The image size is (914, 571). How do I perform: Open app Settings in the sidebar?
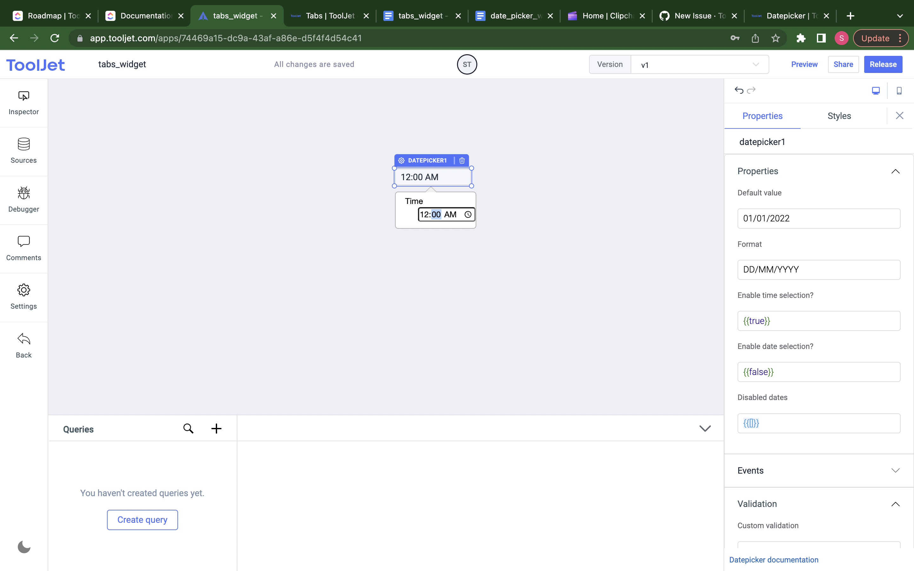pyautogui.click(x=23, y=297)
